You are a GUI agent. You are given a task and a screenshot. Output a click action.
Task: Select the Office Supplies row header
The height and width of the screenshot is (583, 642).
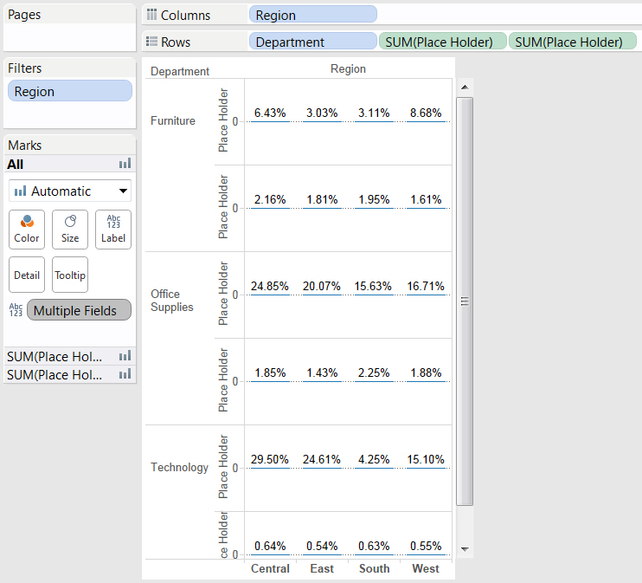pos(172,301)
